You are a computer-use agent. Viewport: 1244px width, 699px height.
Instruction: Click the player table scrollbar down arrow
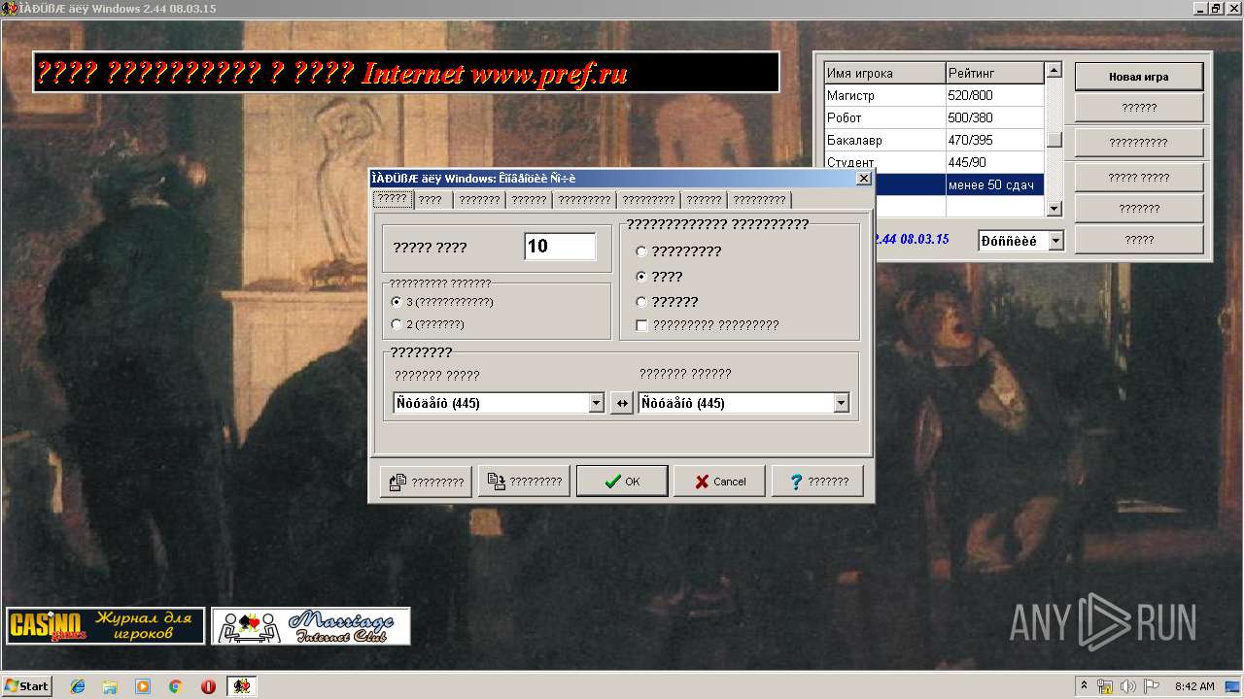1054,209
